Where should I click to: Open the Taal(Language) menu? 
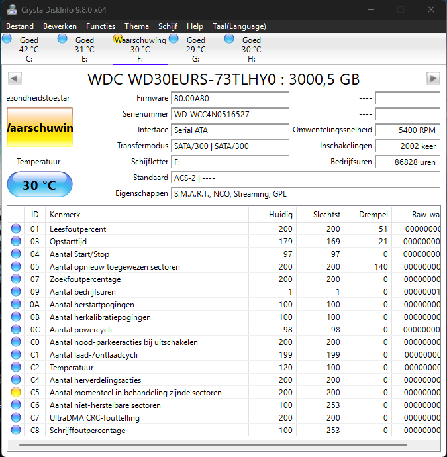(239, 26)
